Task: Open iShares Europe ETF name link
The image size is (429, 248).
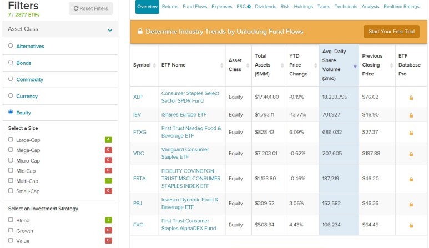Action: (x=184, y=114)
